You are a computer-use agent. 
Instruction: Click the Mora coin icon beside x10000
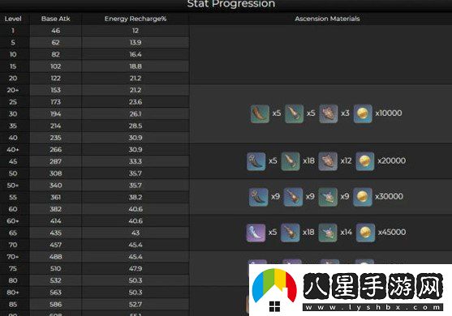coord(363,113)
